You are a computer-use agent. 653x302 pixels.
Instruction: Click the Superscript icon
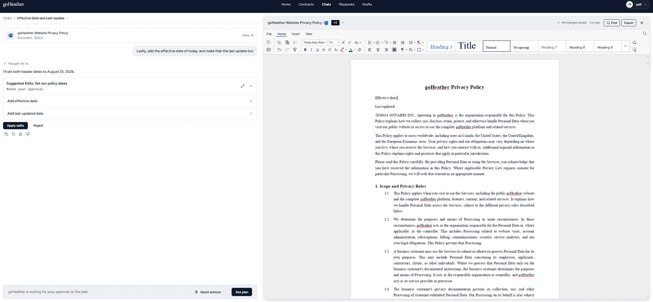click(x=330, y=50)
